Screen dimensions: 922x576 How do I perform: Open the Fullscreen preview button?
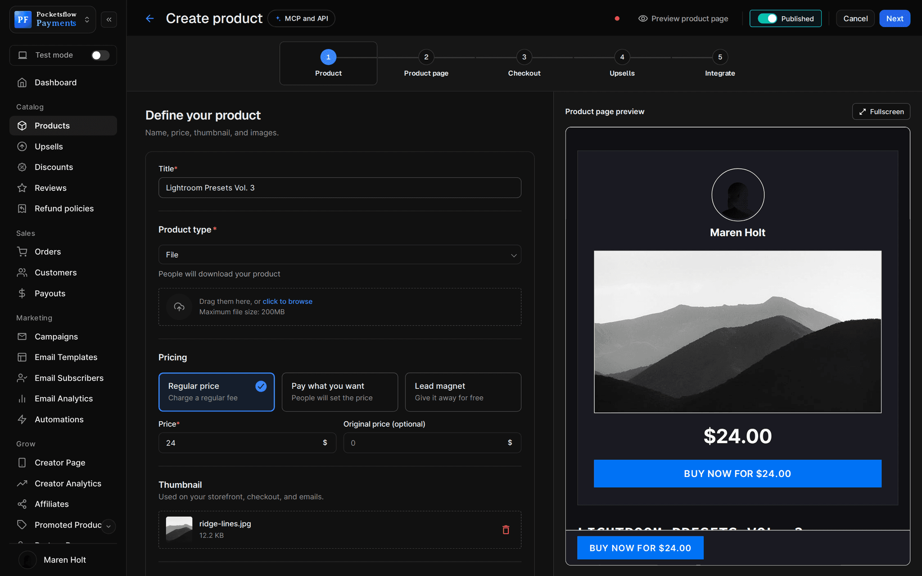click(x=881, y=112)
